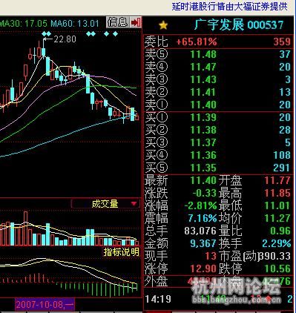Click the 委比 value +65.81%
This screenshot has height=313, width=296.
(197, 42)
